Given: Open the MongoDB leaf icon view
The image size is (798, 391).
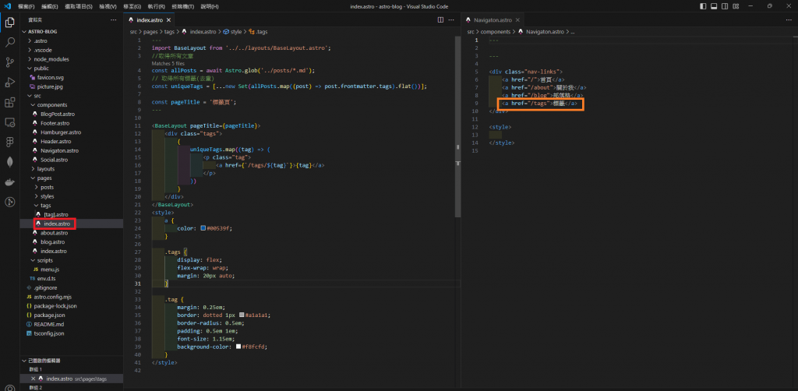Looking at the screenshot, I should (x=9, y=162).
